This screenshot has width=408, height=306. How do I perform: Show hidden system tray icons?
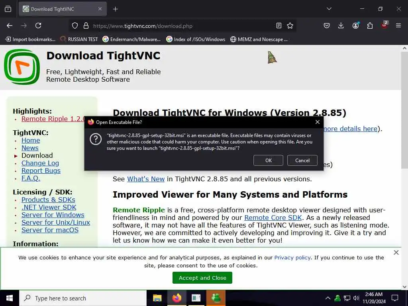[x=328, y=298]
